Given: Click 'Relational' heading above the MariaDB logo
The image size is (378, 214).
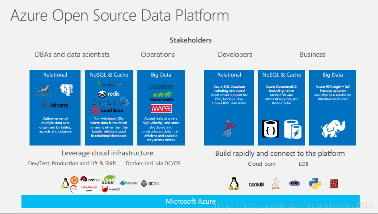Looking at the screenshot, I should 55,75.
